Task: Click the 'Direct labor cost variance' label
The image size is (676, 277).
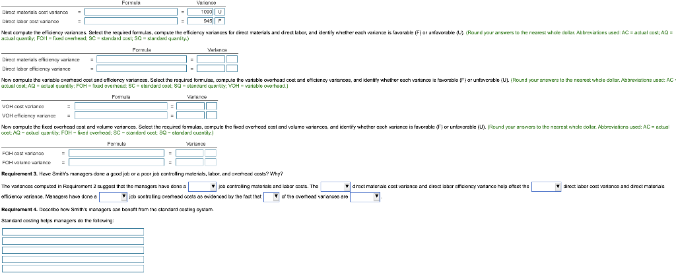Action: click(x=30, y=21)
